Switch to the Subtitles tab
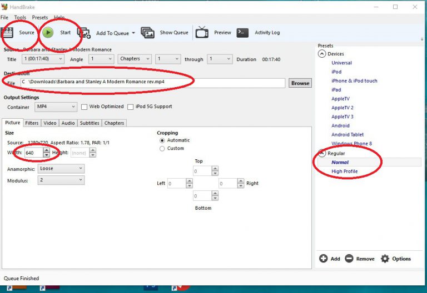Viewport: 427px width, 293px height. point(90,123)
